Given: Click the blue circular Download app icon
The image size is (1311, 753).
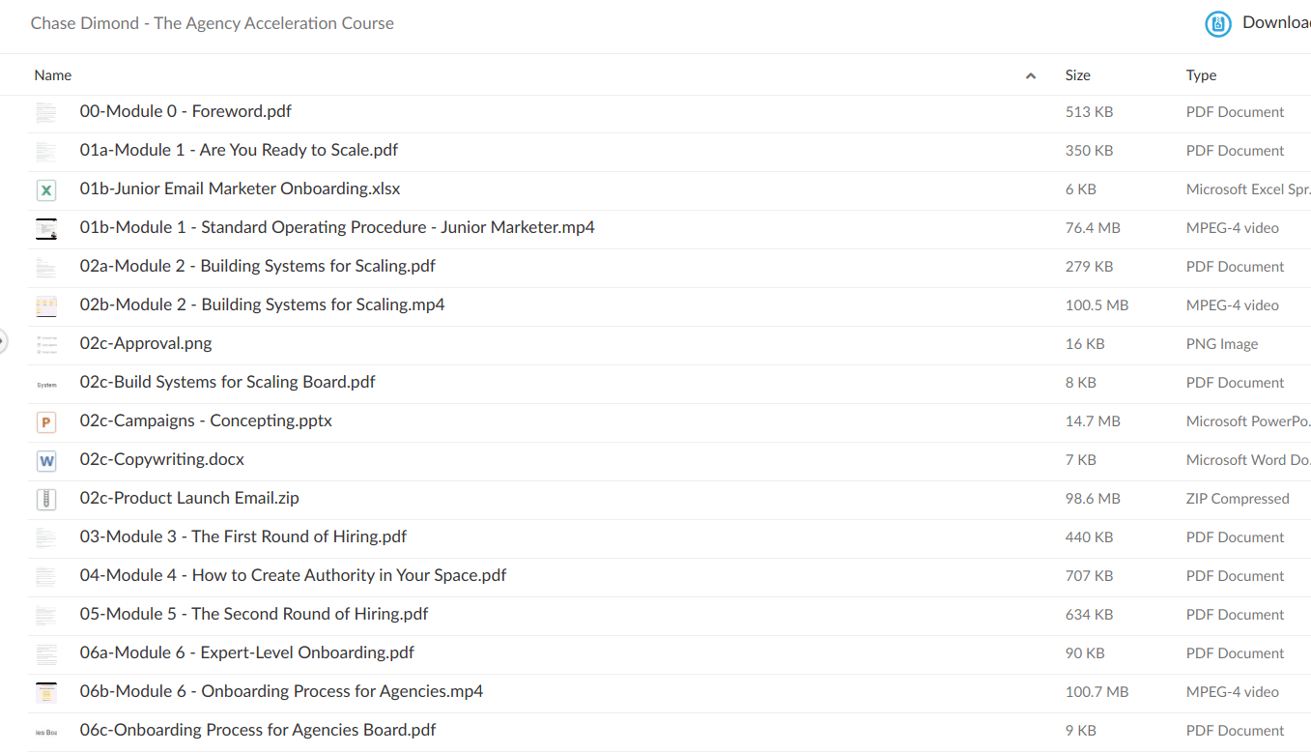Looking at the screenshot, I should click(x=1218, y=23).
